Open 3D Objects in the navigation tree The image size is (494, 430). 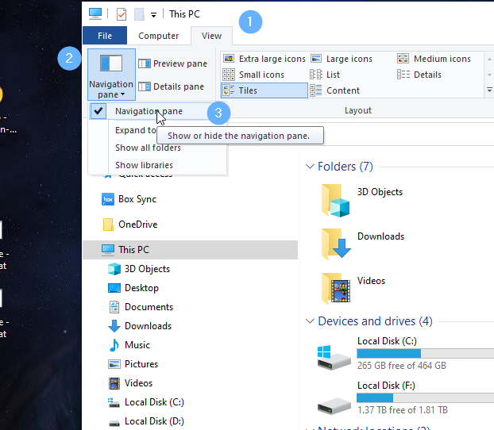[139, 269]
